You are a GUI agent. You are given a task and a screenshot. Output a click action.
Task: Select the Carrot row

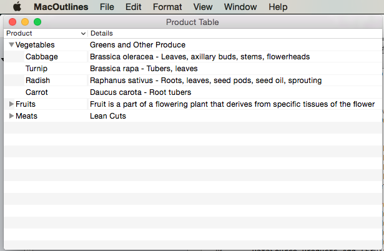click(x=193, y=92)
